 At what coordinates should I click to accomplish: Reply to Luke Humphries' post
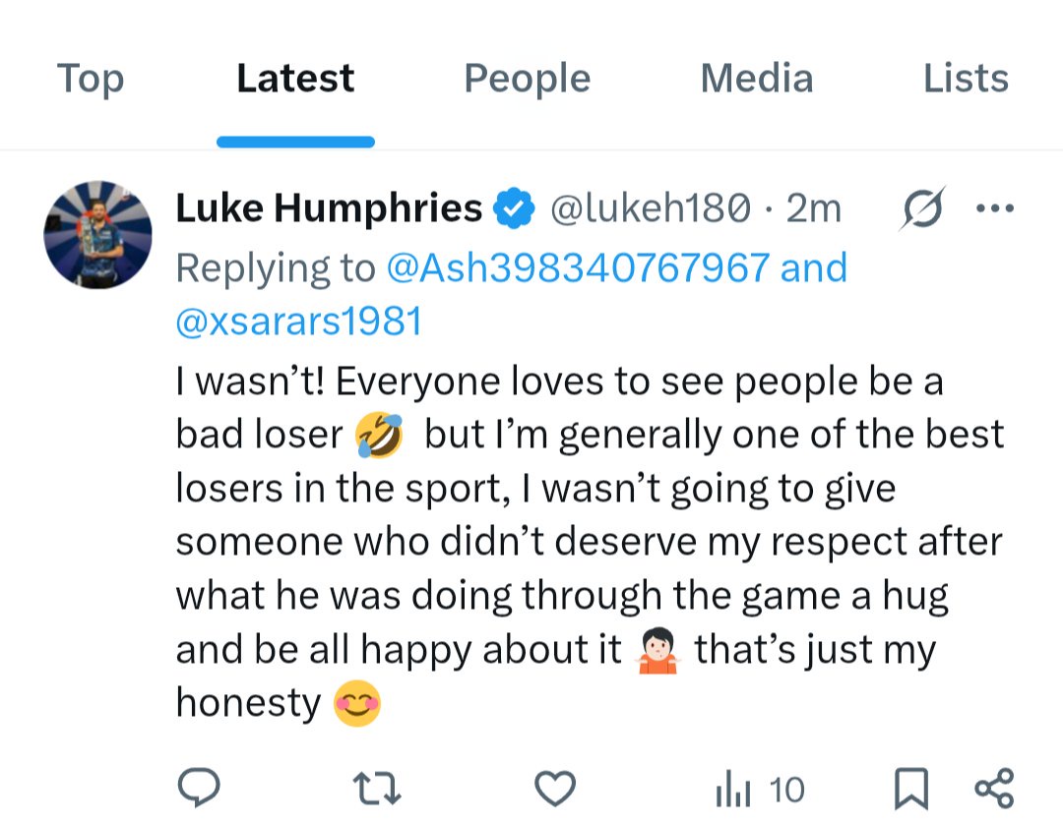[199, 788]
